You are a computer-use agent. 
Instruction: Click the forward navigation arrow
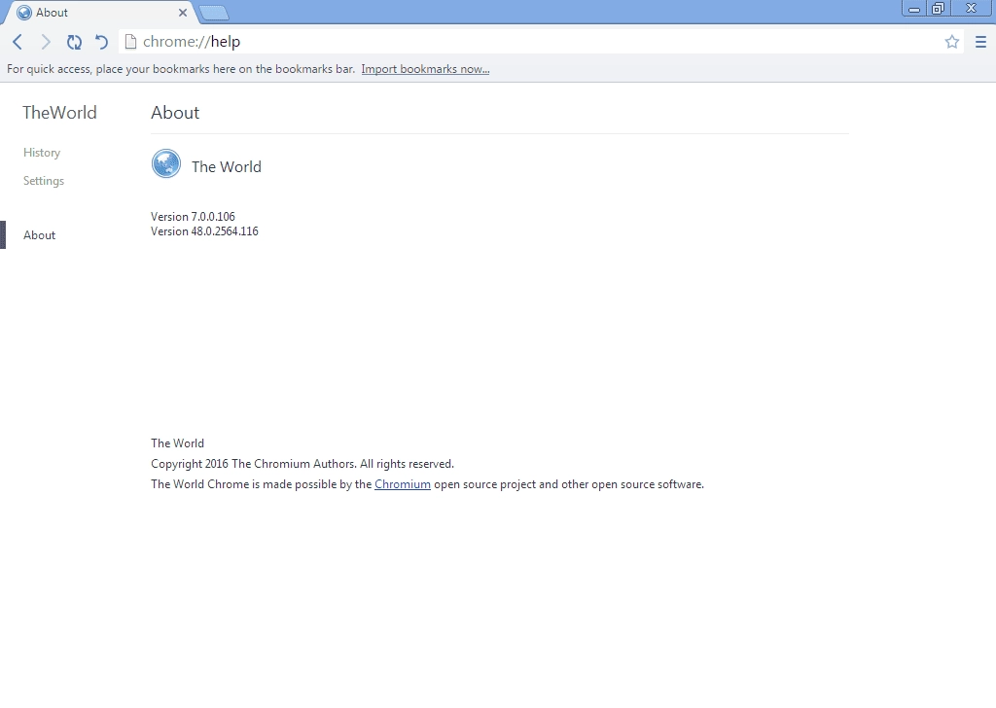pyautogui.click(x=45, y=42)
